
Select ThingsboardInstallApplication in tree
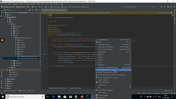click(x=29, y=56)
